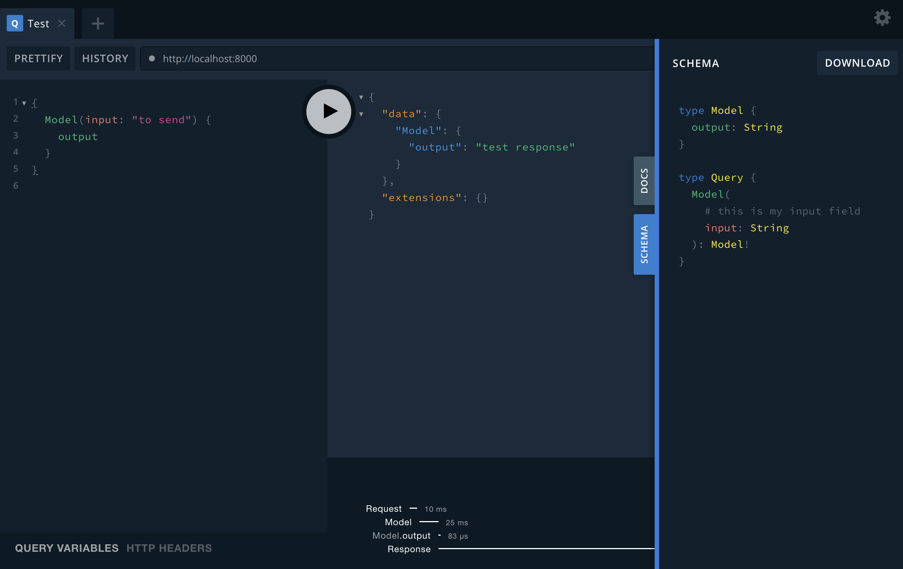903x569 pixels.
Task: Toggle the DOCS side panel tab
Action: (644, 180)
